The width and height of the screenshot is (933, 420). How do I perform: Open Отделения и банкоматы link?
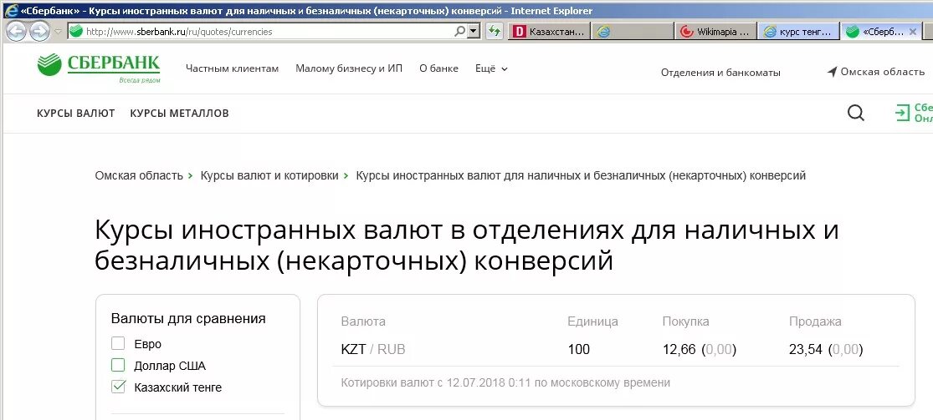pyautogui.click(x=720, y=73)
